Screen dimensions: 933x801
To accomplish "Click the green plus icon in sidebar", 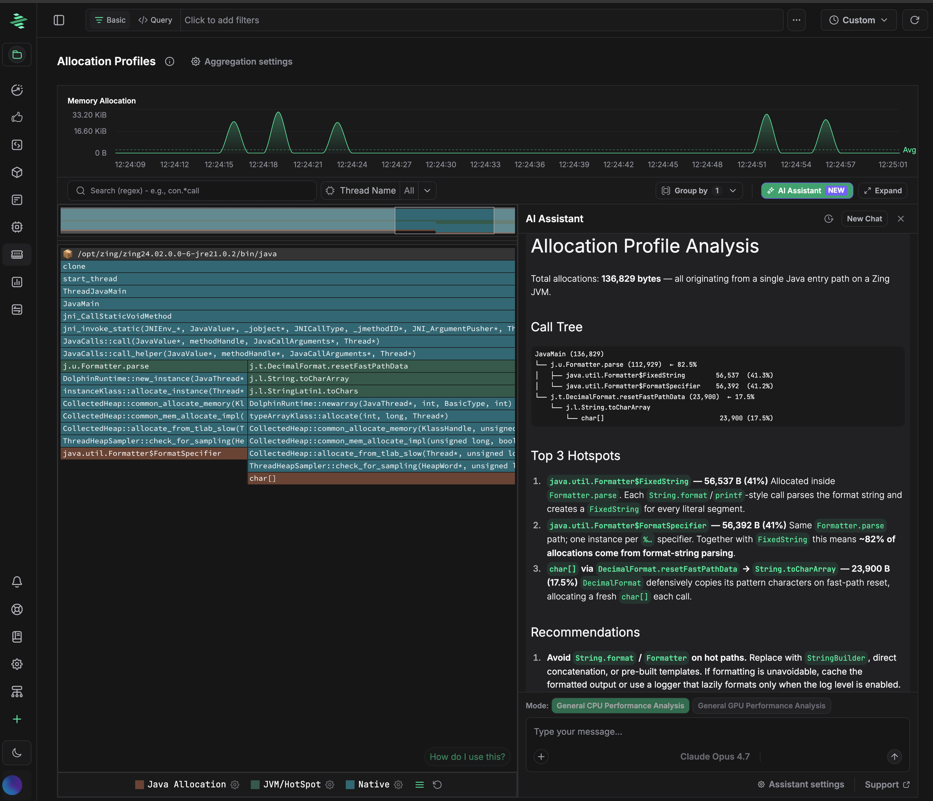I will tap(17, 719).
